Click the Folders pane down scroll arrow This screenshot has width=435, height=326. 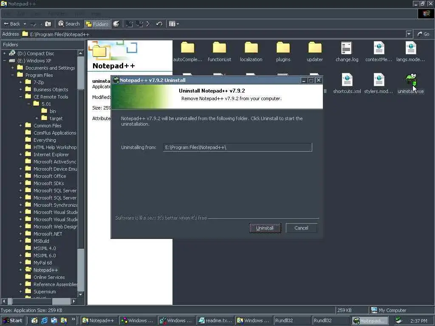point(80,294)
